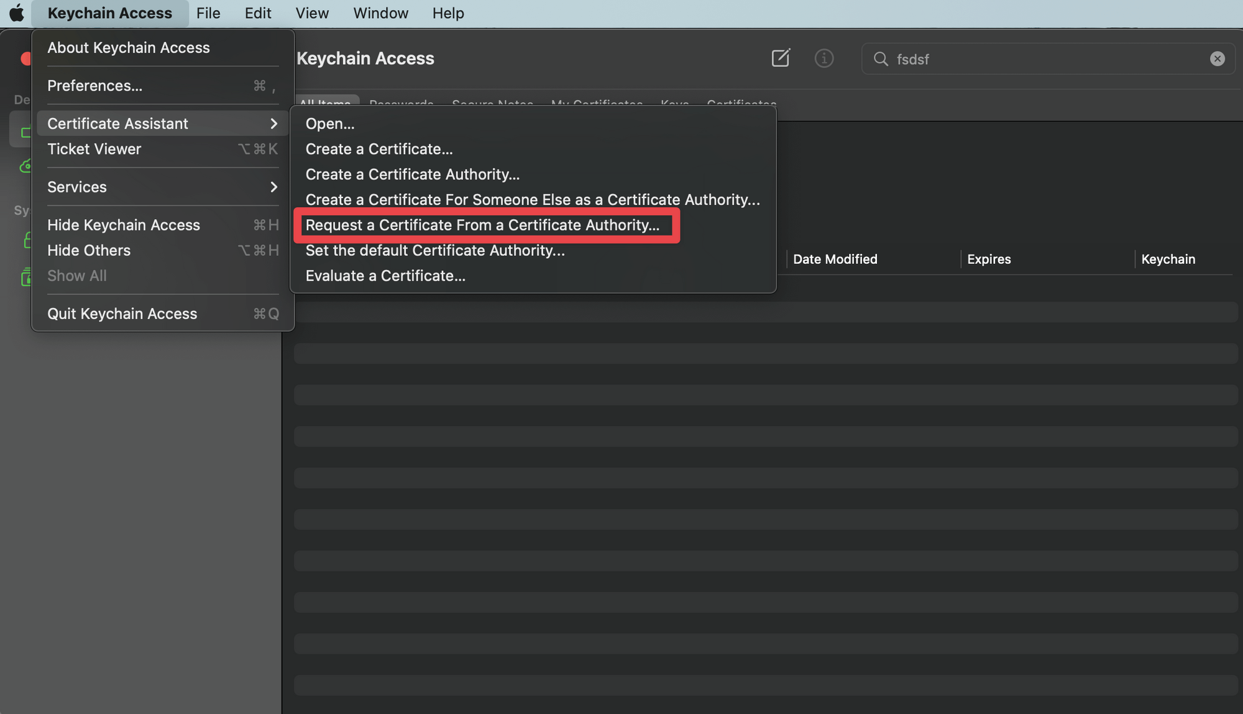
Task: Open the Help menu
Action: pos(447,12)
